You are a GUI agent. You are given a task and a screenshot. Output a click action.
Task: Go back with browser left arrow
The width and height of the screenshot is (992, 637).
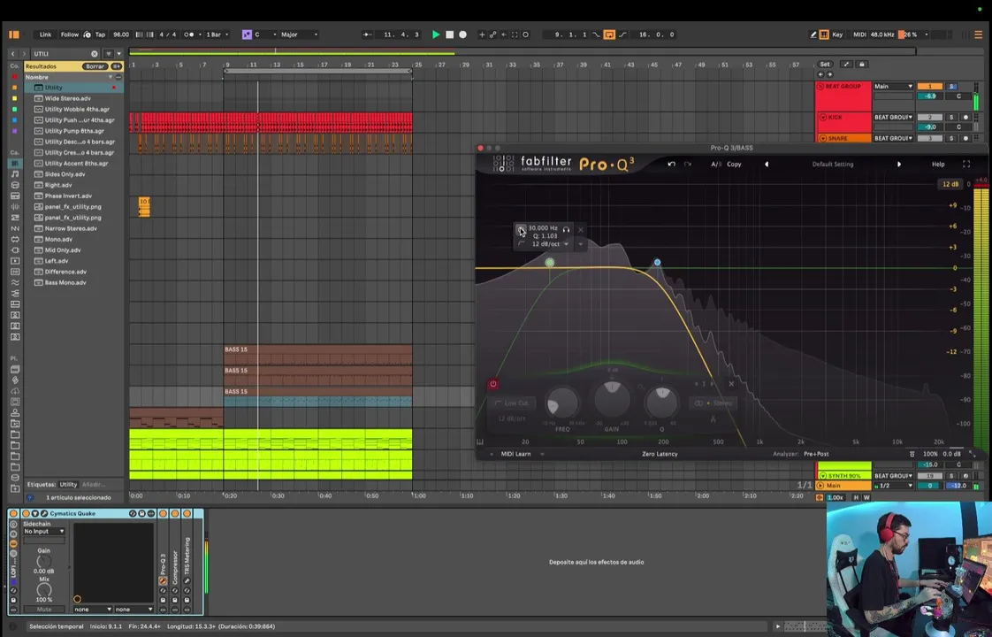coord(12,54)
